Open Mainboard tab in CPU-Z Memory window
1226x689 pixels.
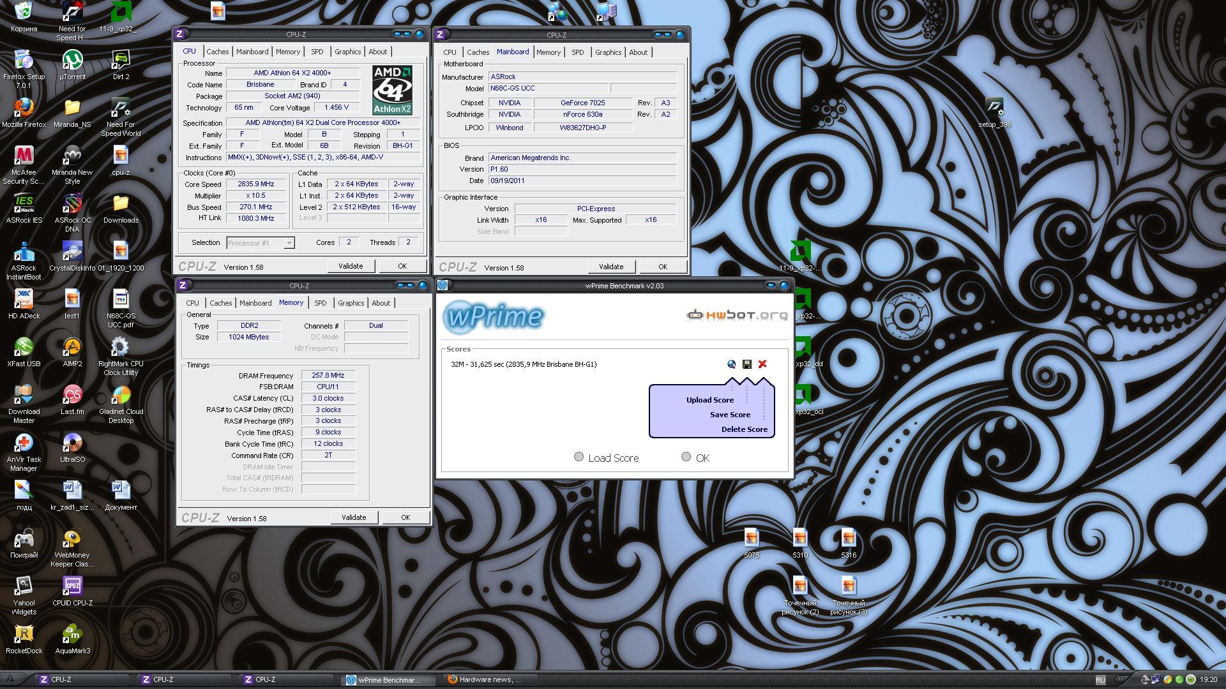tap(255, 303)
